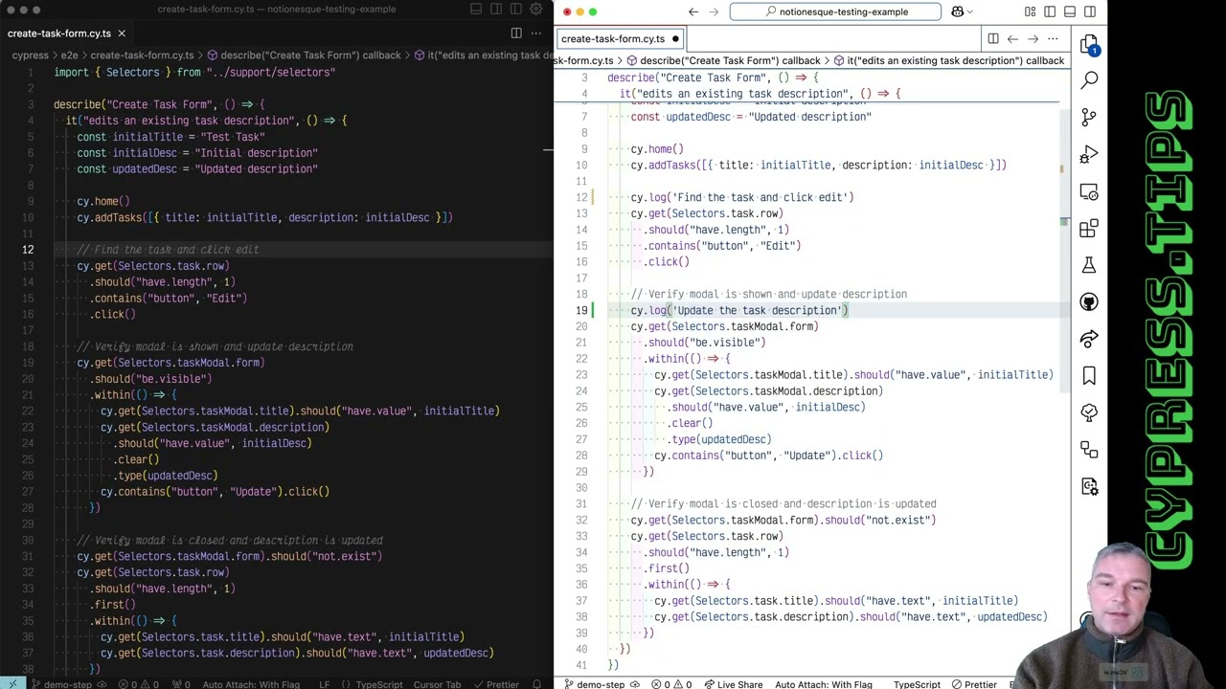Open 'cypress' breadcrumb in left editor

tap(30, 56)
